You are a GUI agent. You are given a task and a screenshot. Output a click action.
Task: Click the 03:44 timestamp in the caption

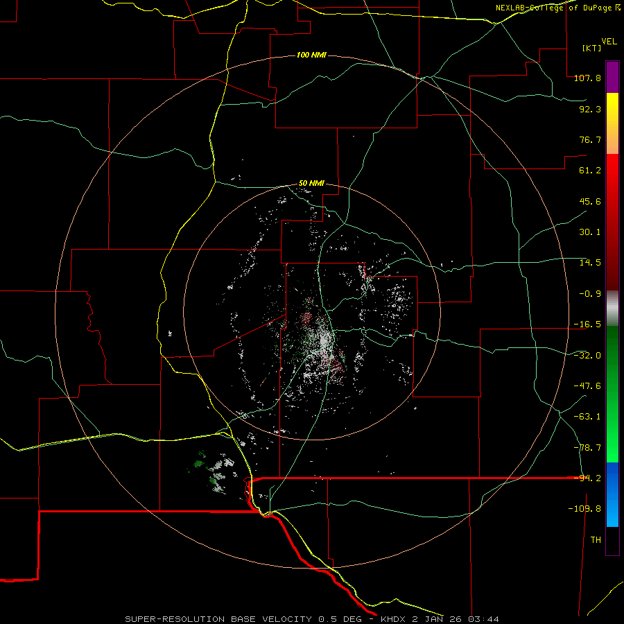click(483, 619)
